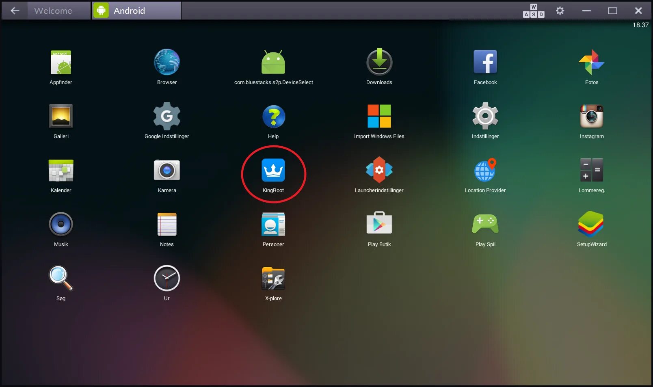Viewport: 653px width, 387px height.
Task: Click the 18.37 clock display
Action: tap(640, 25)
